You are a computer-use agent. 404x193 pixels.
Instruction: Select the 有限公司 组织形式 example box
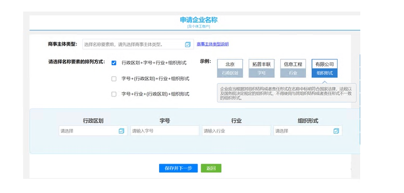(x=324, y=69)
